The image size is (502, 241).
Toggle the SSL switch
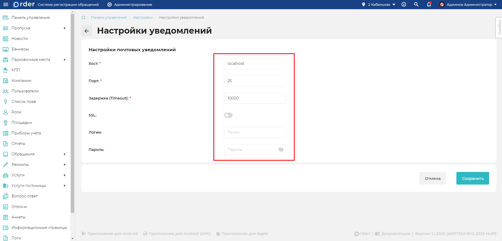coord(228,115)
